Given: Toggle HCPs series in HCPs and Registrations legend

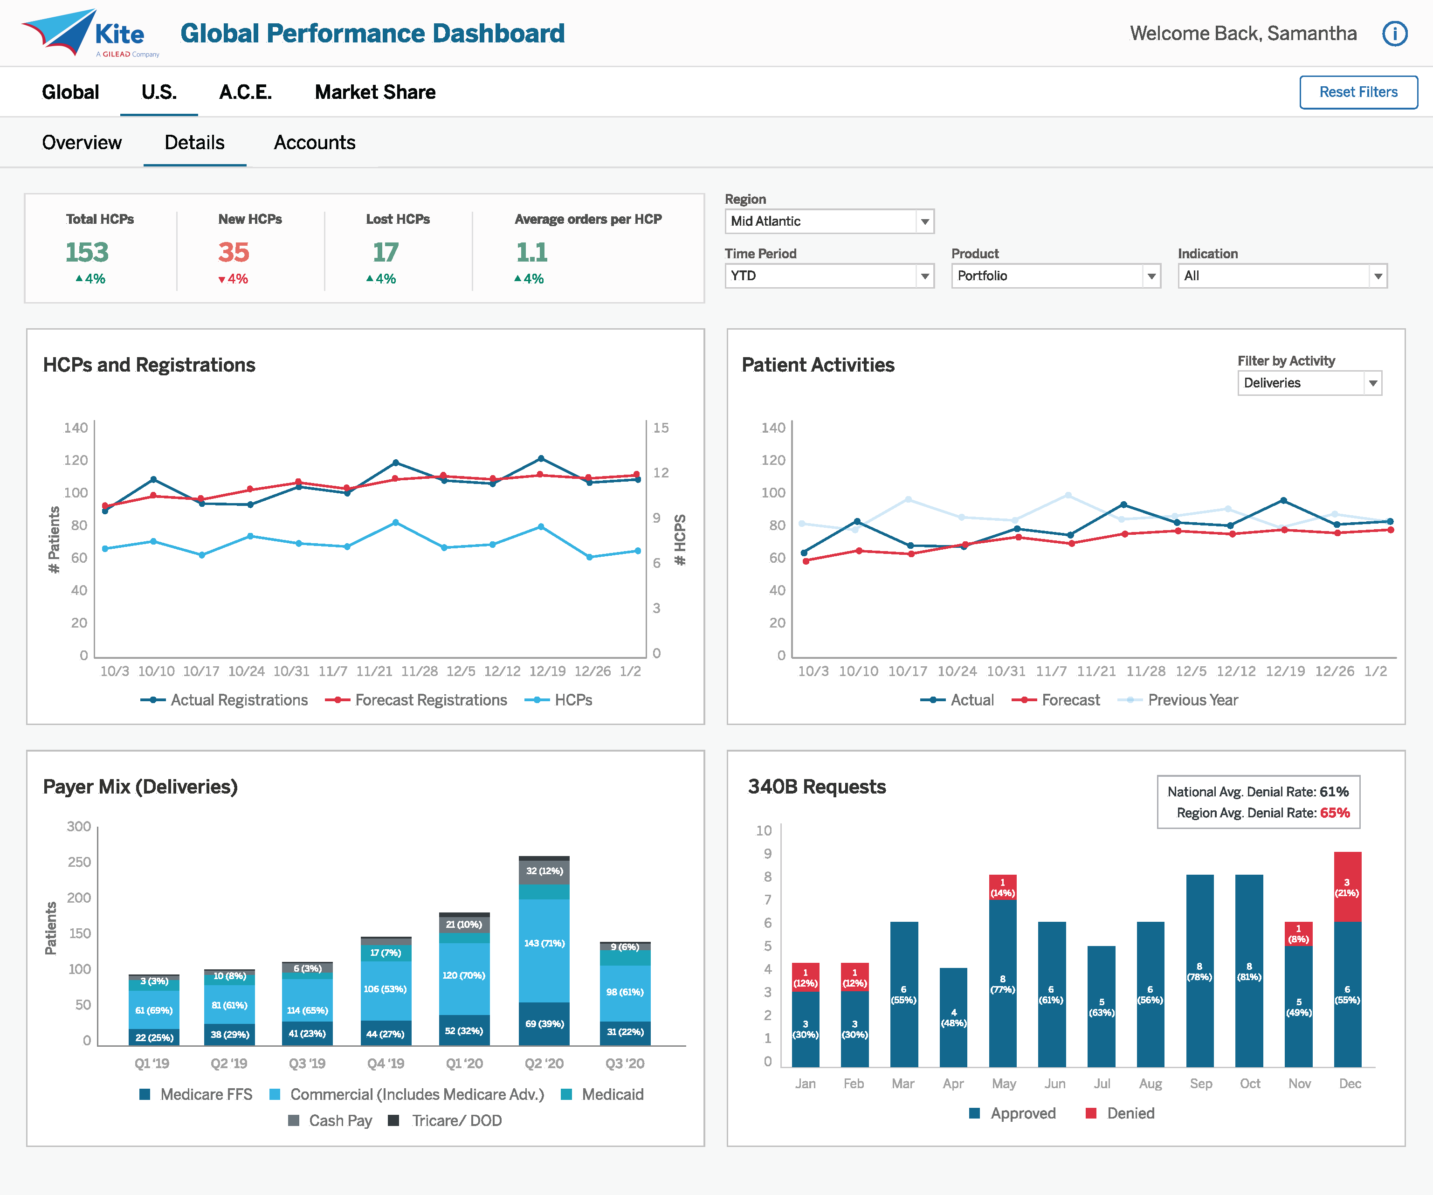Looking at the screenshot, I should [571, 700].
